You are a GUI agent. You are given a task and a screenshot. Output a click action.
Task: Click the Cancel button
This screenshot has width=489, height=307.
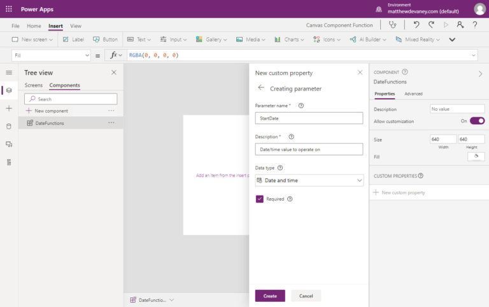click(x=306, y=296)
